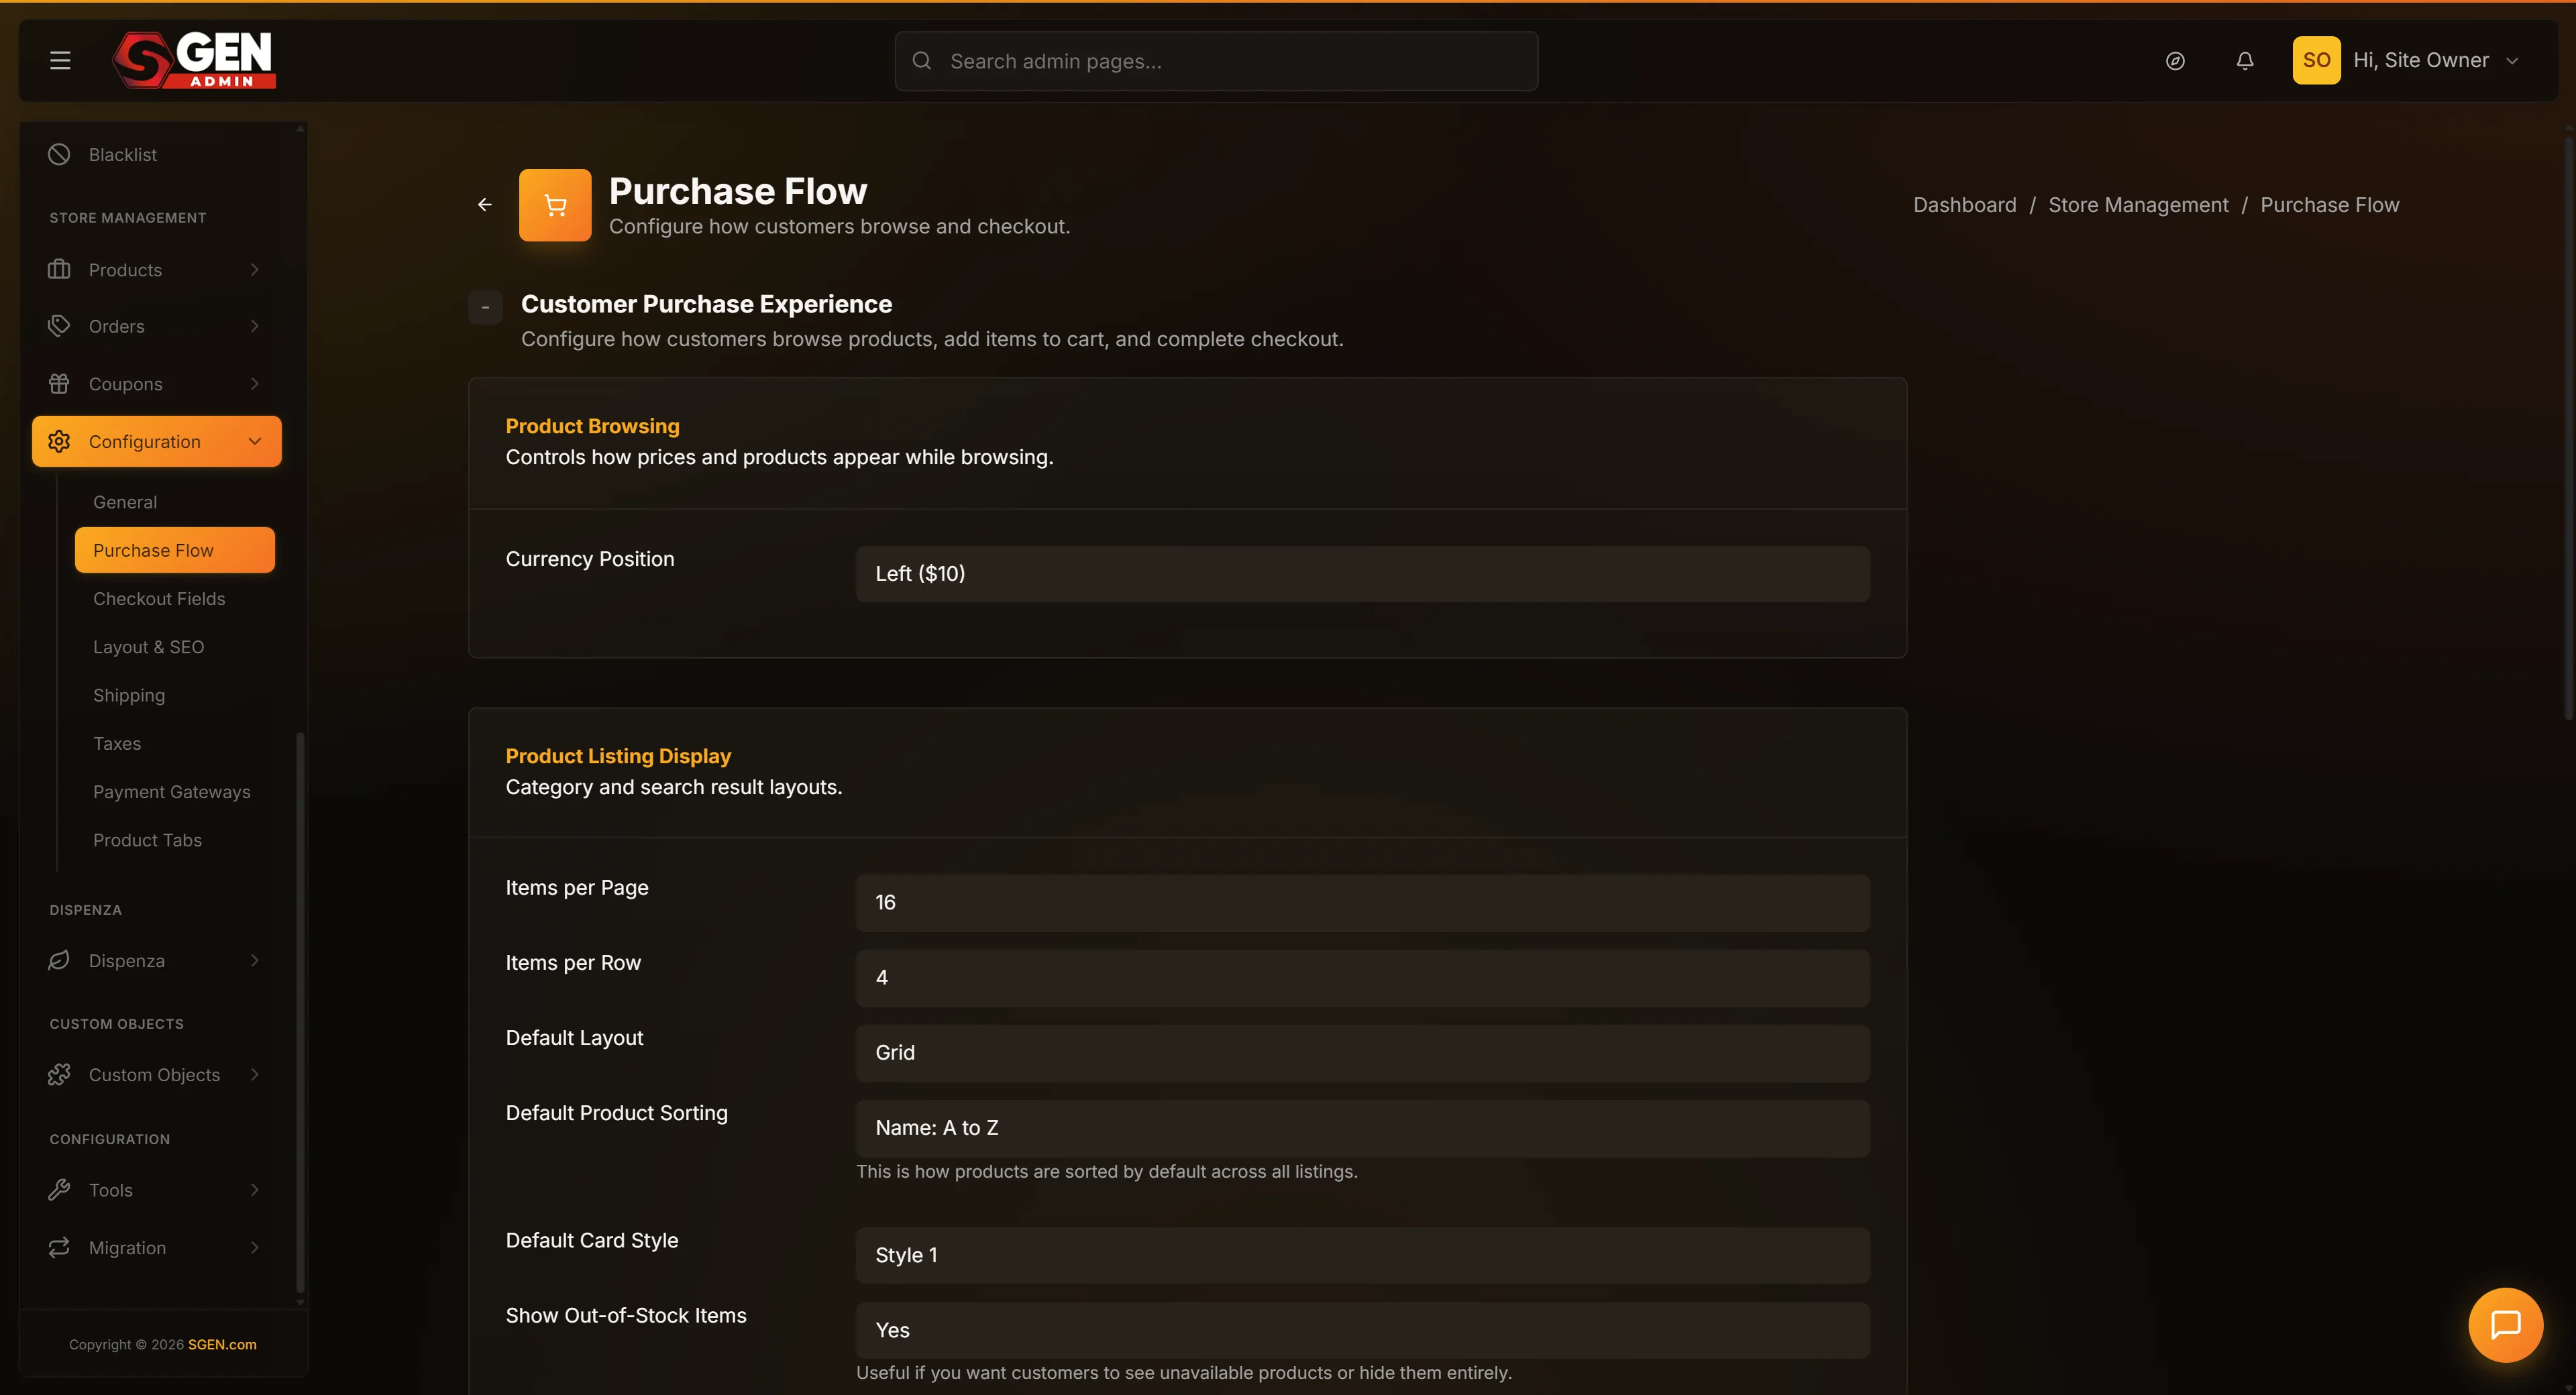Viewport: 2576px width, 1395px height.
Task: Open Product Tabs settings
Action: point(147,840)
